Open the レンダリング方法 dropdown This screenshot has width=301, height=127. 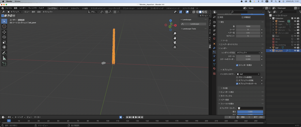(248, 53)
